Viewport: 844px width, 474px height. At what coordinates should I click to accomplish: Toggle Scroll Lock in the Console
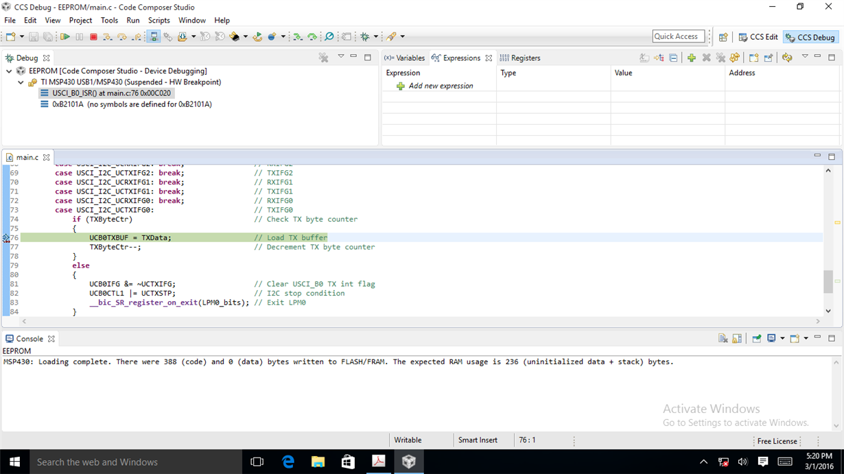737,338
